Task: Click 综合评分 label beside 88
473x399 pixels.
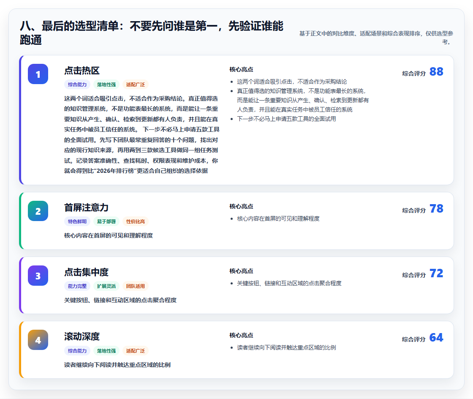Action: (414, 74)
